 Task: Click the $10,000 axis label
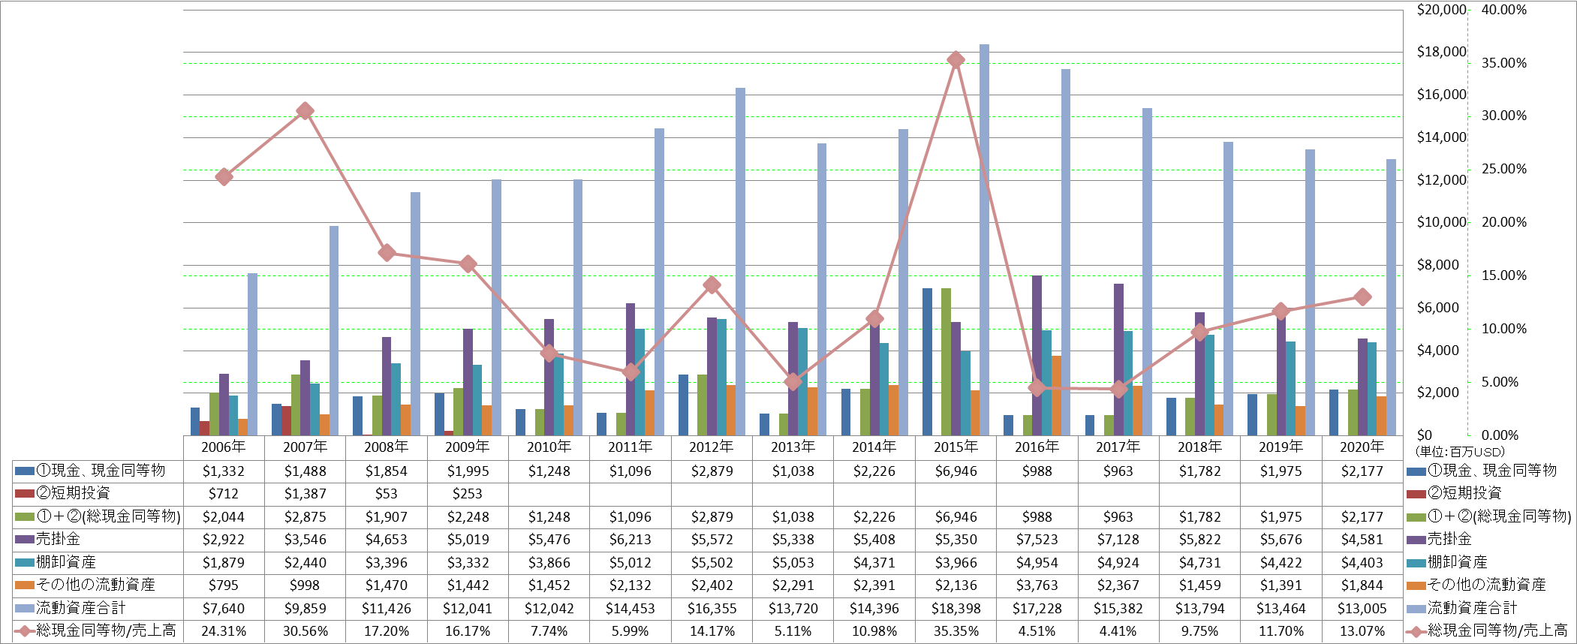1441,222
